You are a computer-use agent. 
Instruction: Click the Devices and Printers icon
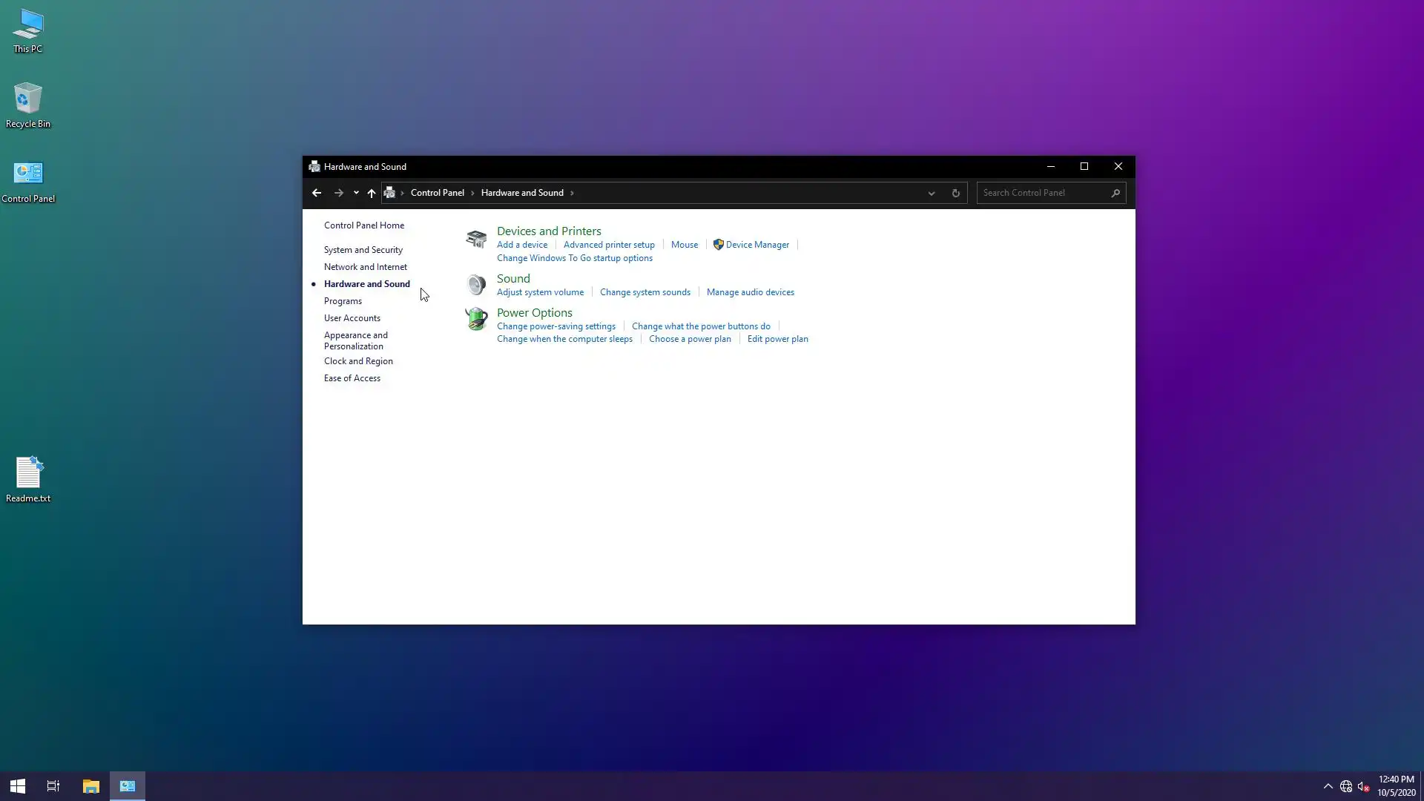[475, 239]
